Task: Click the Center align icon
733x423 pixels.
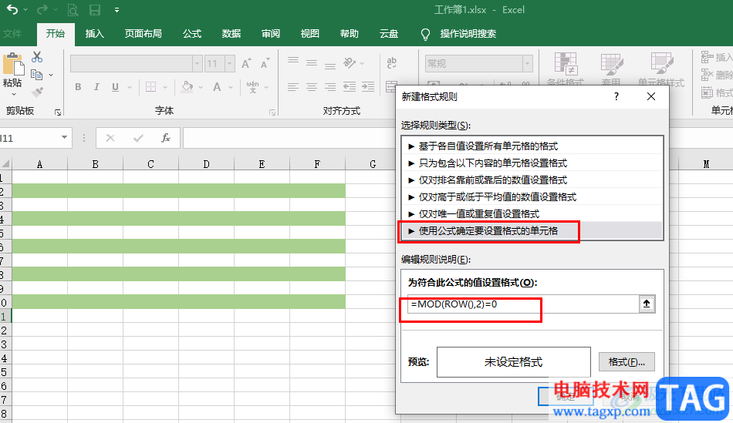Action: (x=312, y=87)
